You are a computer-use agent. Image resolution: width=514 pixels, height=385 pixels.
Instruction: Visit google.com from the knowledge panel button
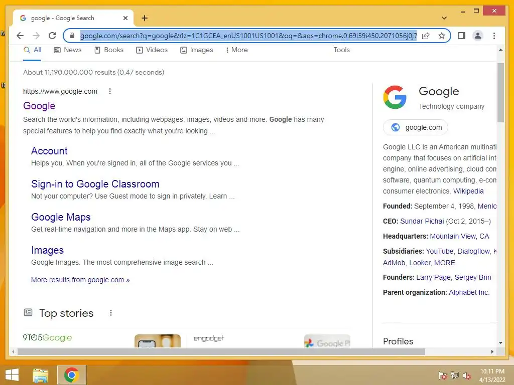pos(415,127)
